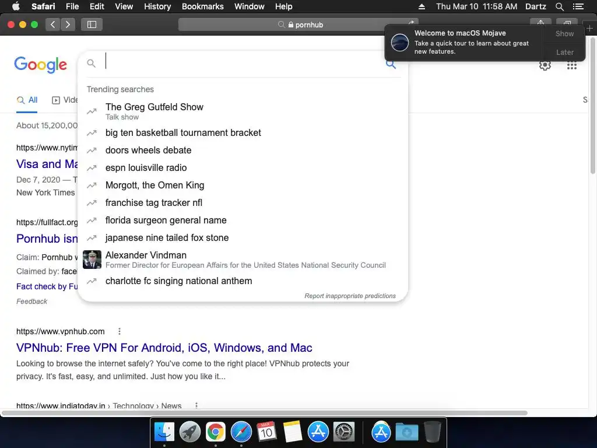The image size is (597, 448).
Task: Click the Share button in Safari toolbar
Action: (x=540, y=23)
